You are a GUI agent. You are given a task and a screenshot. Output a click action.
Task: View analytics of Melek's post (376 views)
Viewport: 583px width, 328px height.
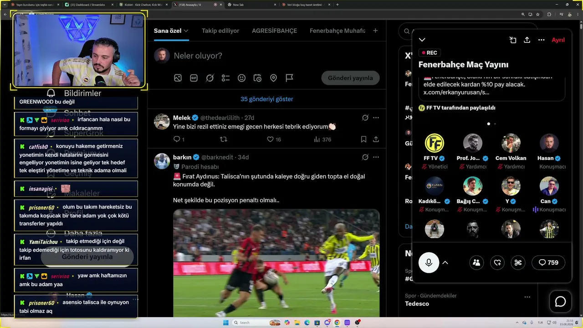(x=322, y=139)
